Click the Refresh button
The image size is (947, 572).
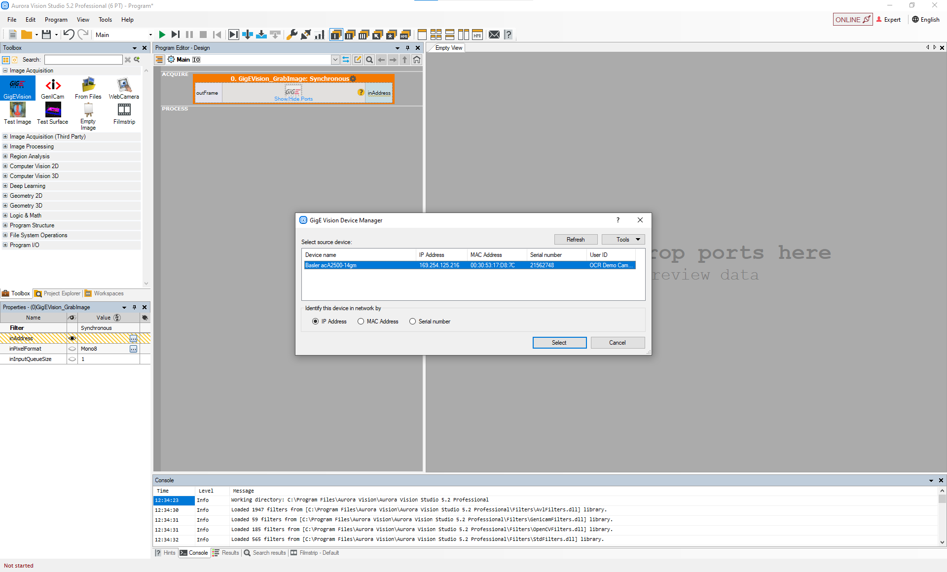pyautogui.click(x=575, y=240)
